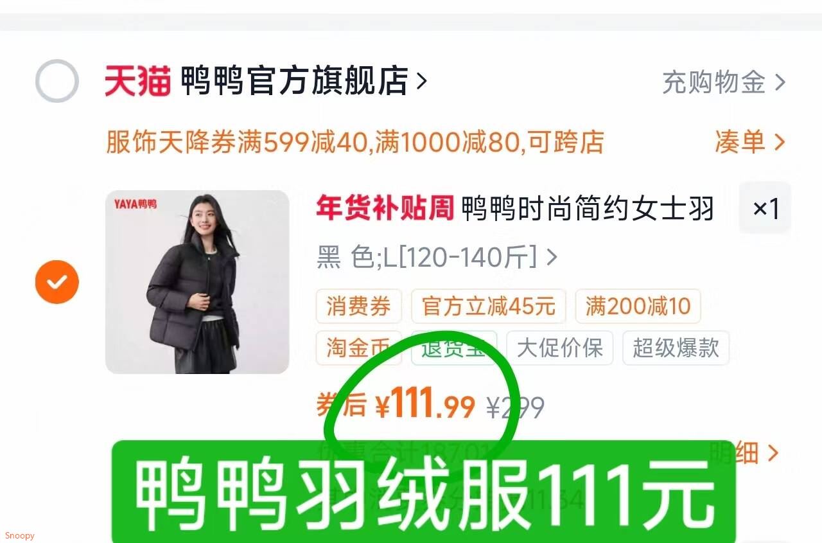822x543 pixels.
Task: Tap 凑单 to add more items
Action: [x=750, y=141]
